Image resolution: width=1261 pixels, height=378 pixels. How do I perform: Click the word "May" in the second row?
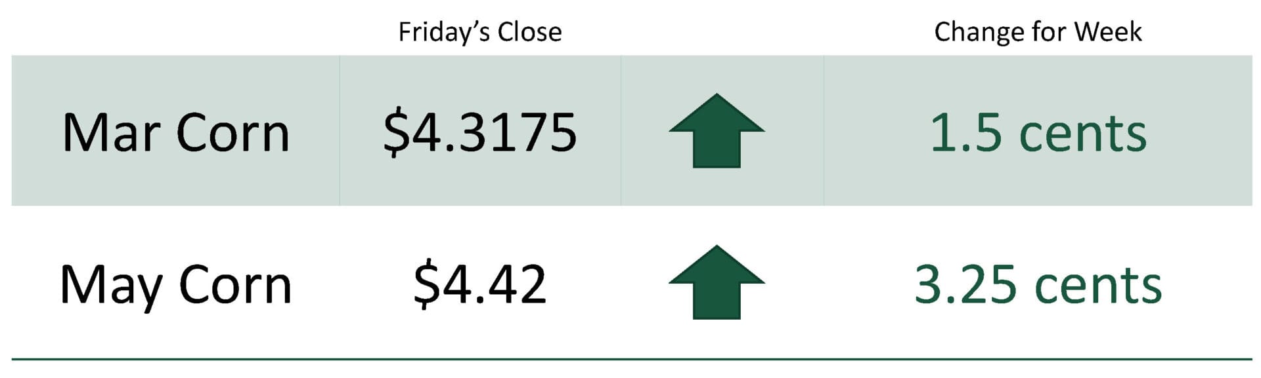point(110,286)
